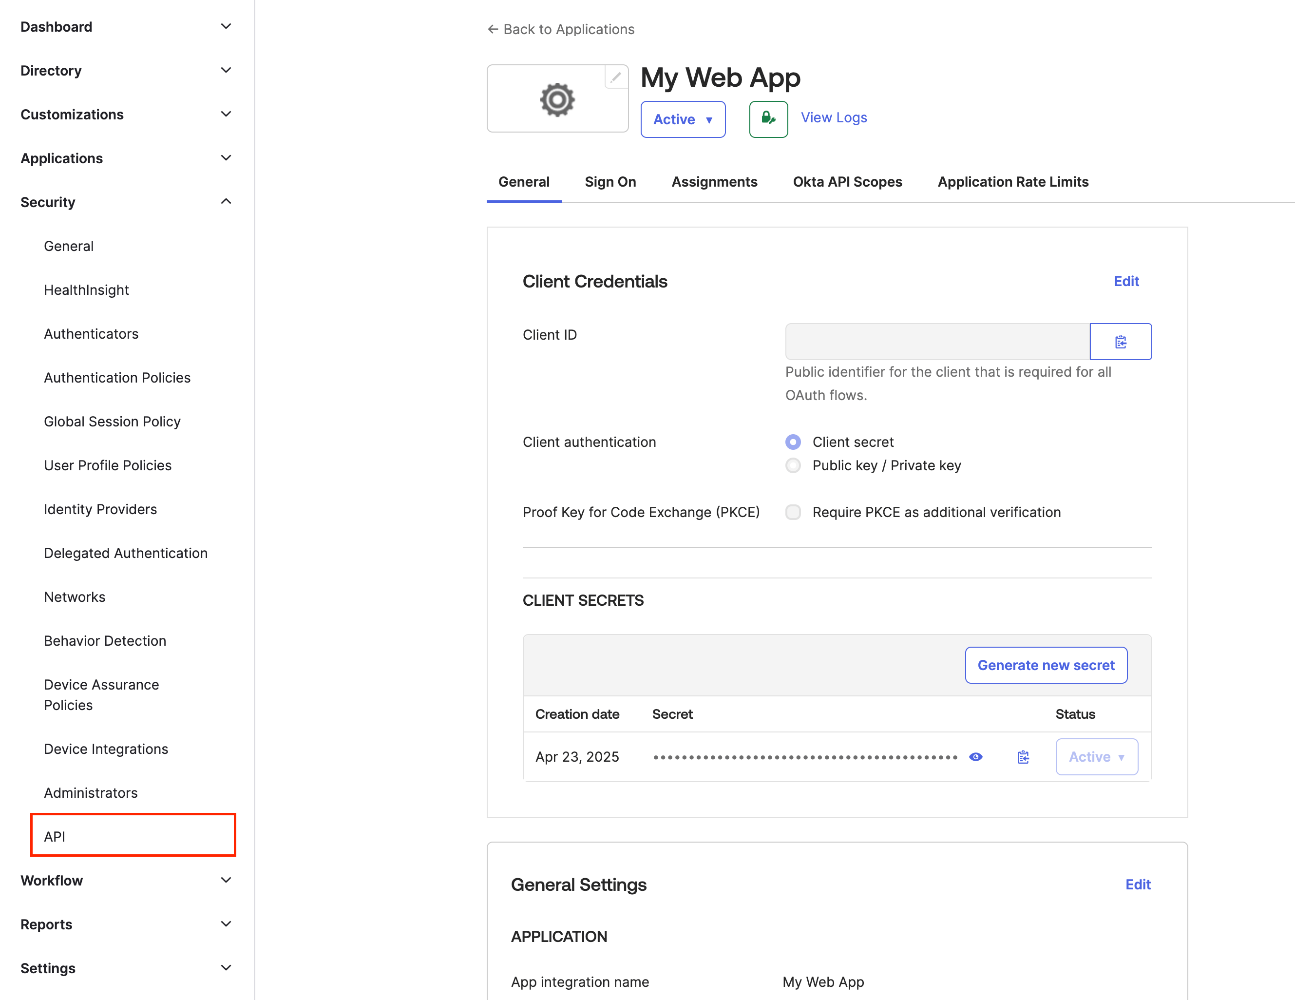
Task: Switch to the Sign On tab
Action: [610, 181]
